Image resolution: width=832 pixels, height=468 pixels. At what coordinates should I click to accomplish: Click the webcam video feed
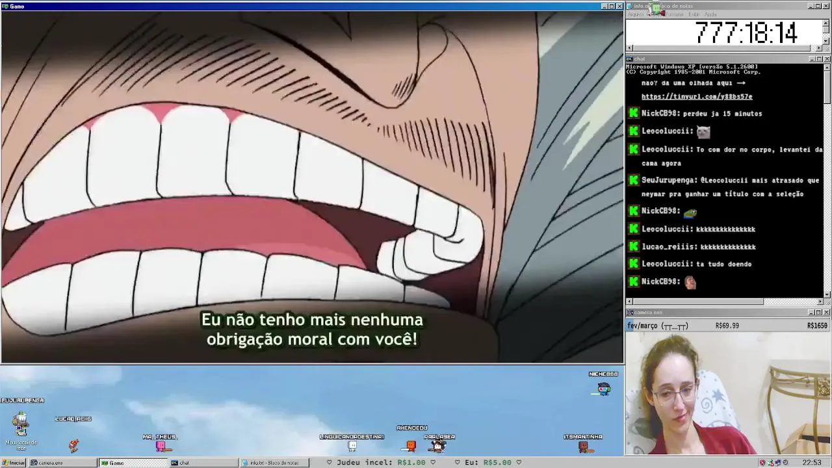pos(728,393)
